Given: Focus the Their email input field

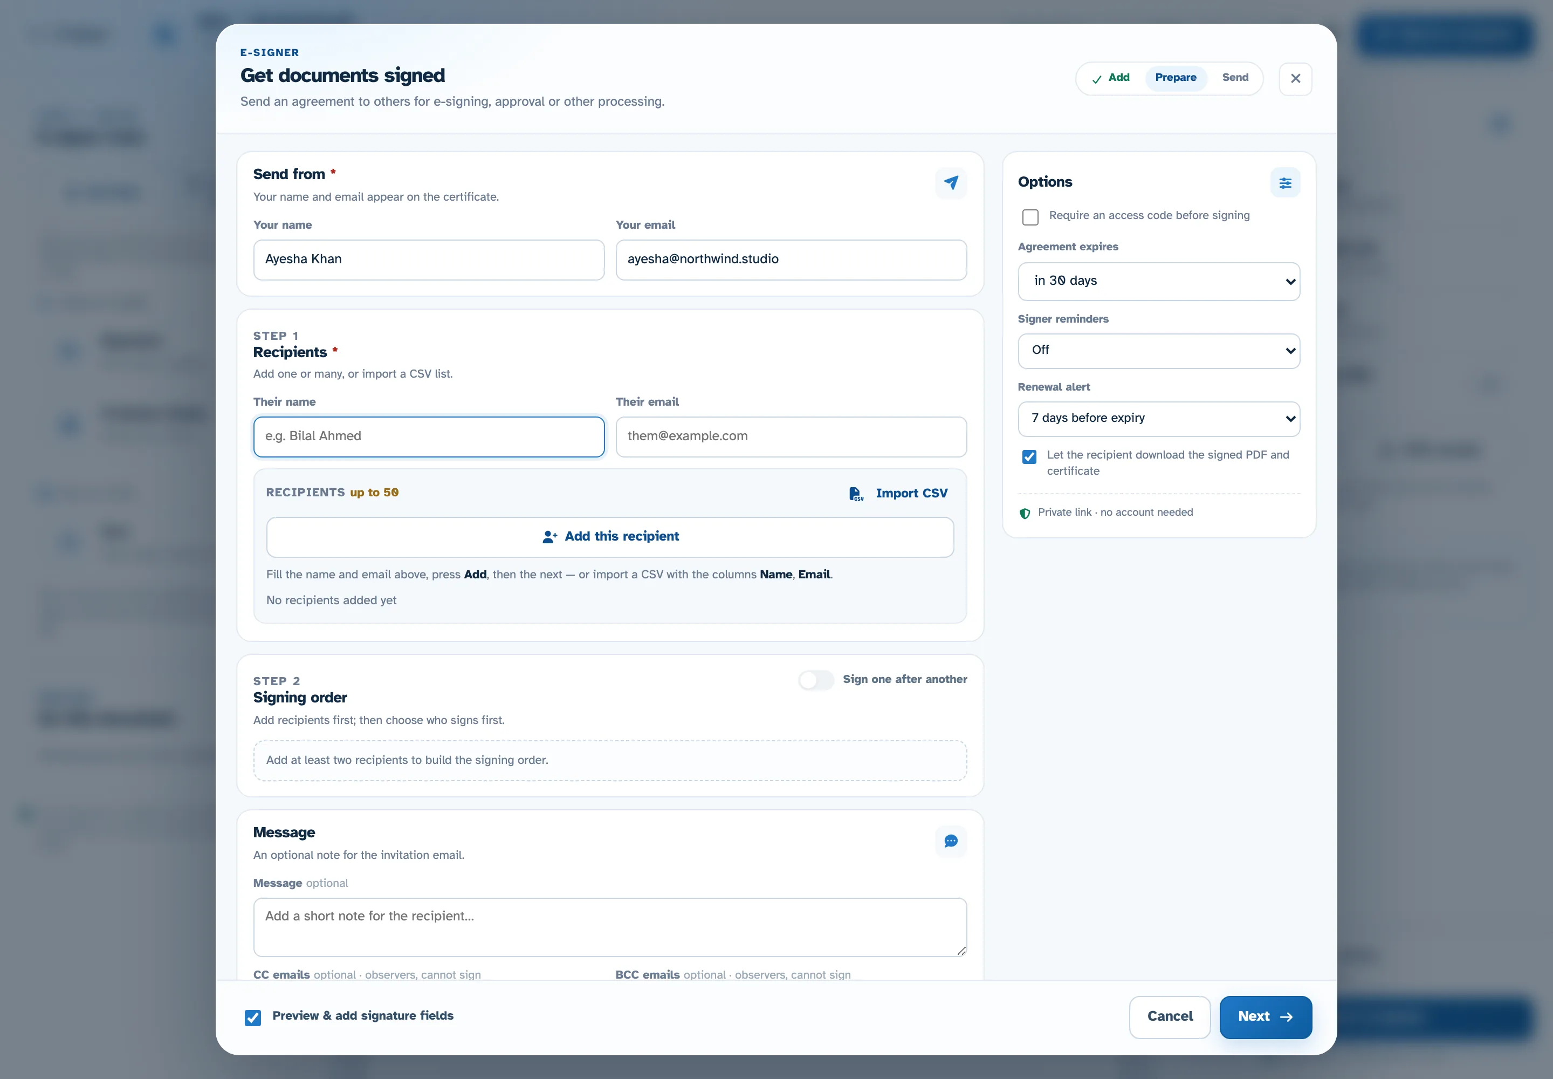Looking at the screenshot, I should tap(791, 437).
